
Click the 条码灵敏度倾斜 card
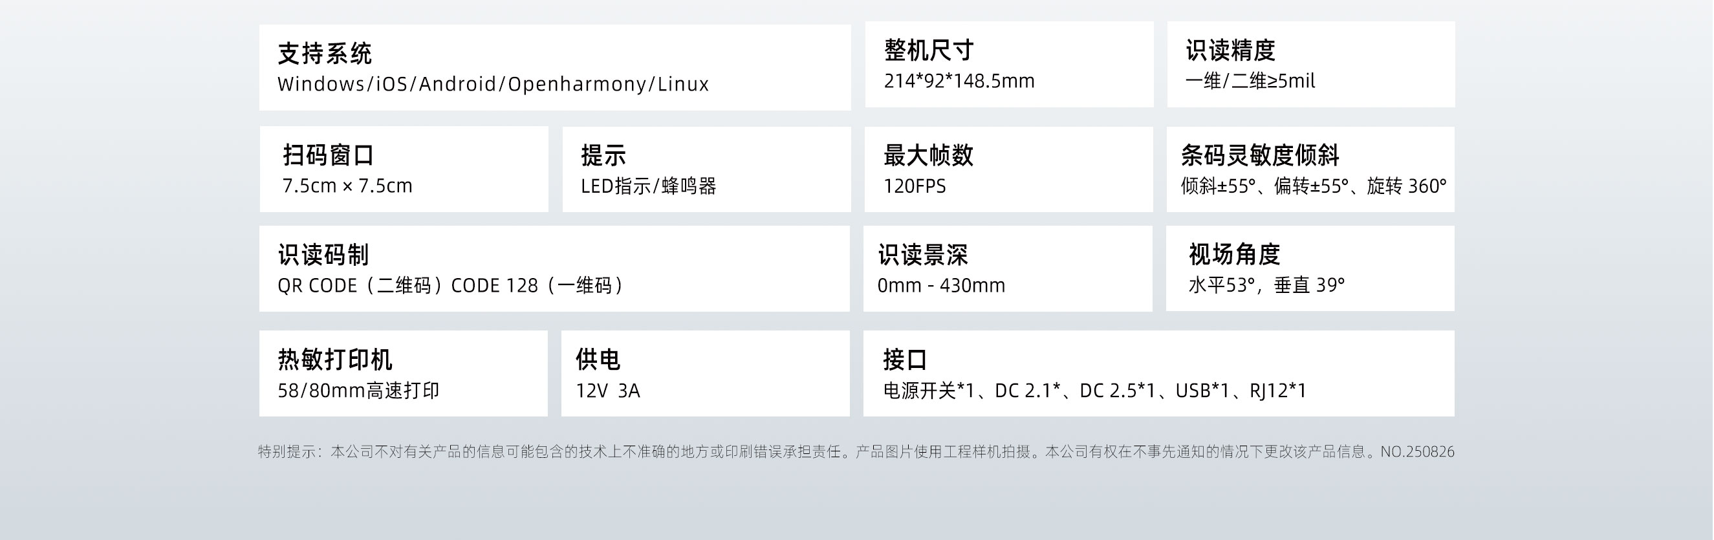1310,169
